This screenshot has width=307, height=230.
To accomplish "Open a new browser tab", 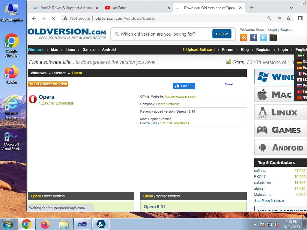I will click(252, 8).
